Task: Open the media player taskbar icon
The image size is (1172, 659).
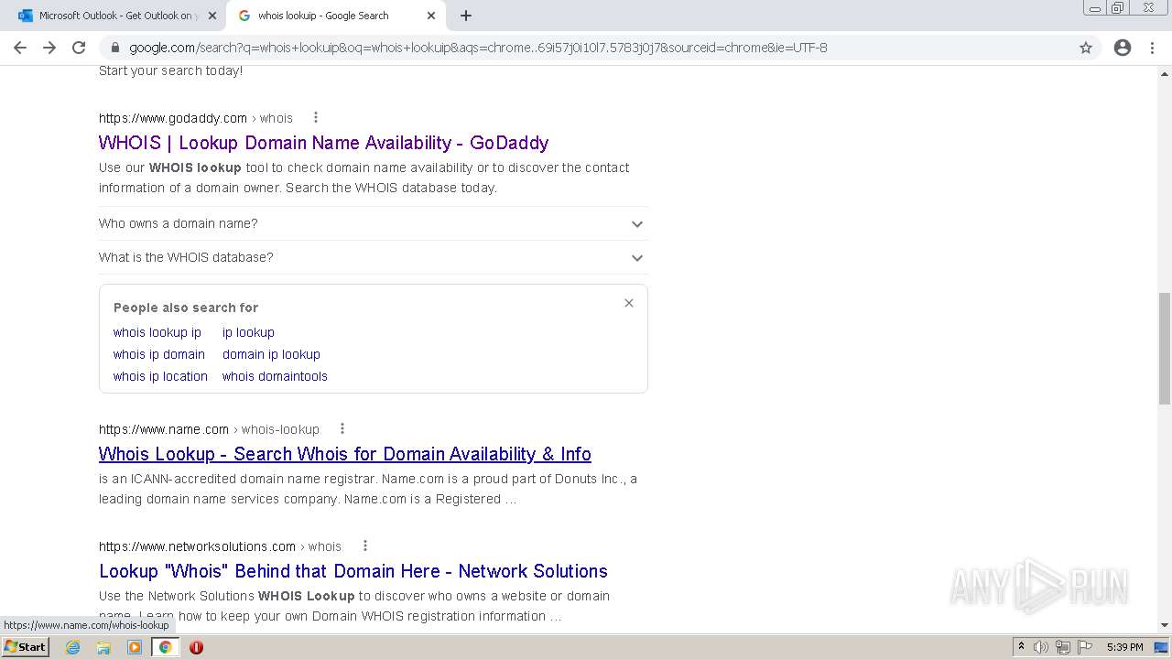Action: coord(135,647)
